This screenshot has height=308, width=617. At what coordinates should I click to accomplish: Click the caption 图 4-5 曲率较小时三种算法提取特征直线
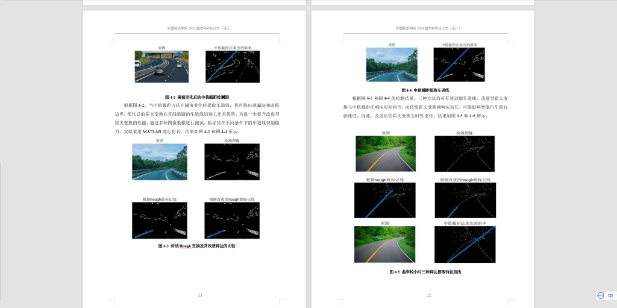pos(425,272)
